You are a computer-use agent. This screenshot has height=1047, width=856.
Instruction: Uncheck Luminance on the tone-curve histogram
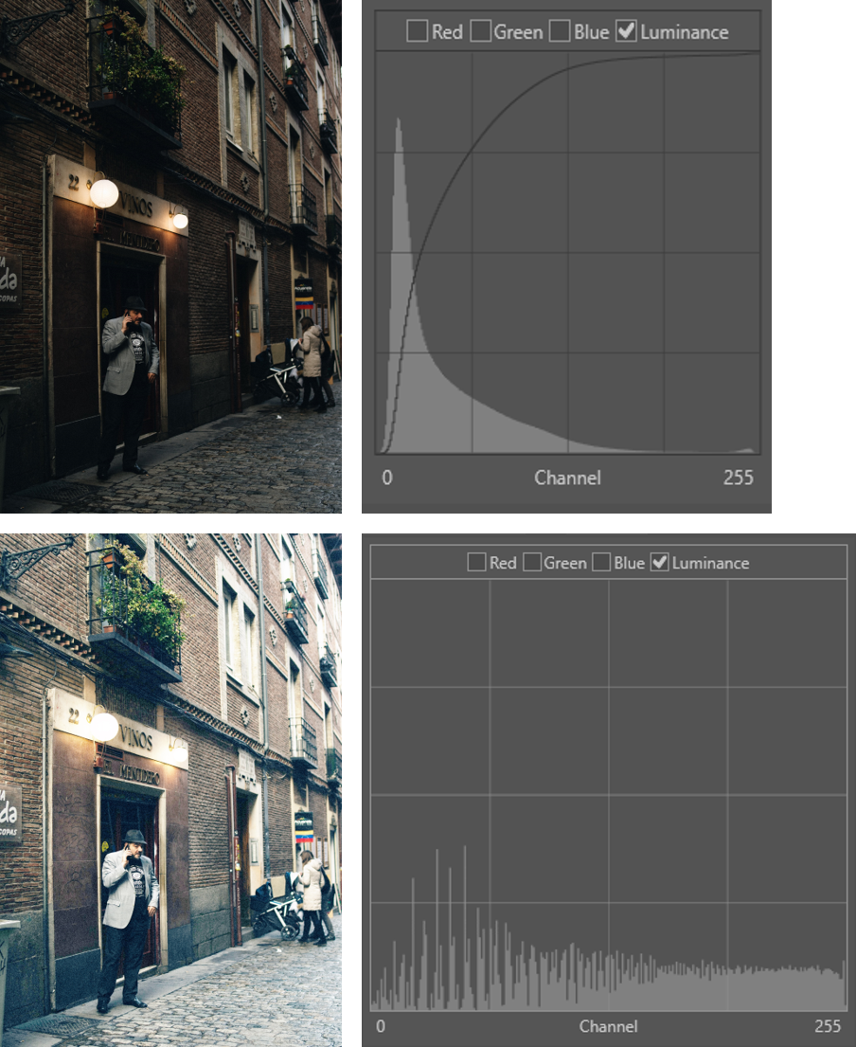point(626,31)
